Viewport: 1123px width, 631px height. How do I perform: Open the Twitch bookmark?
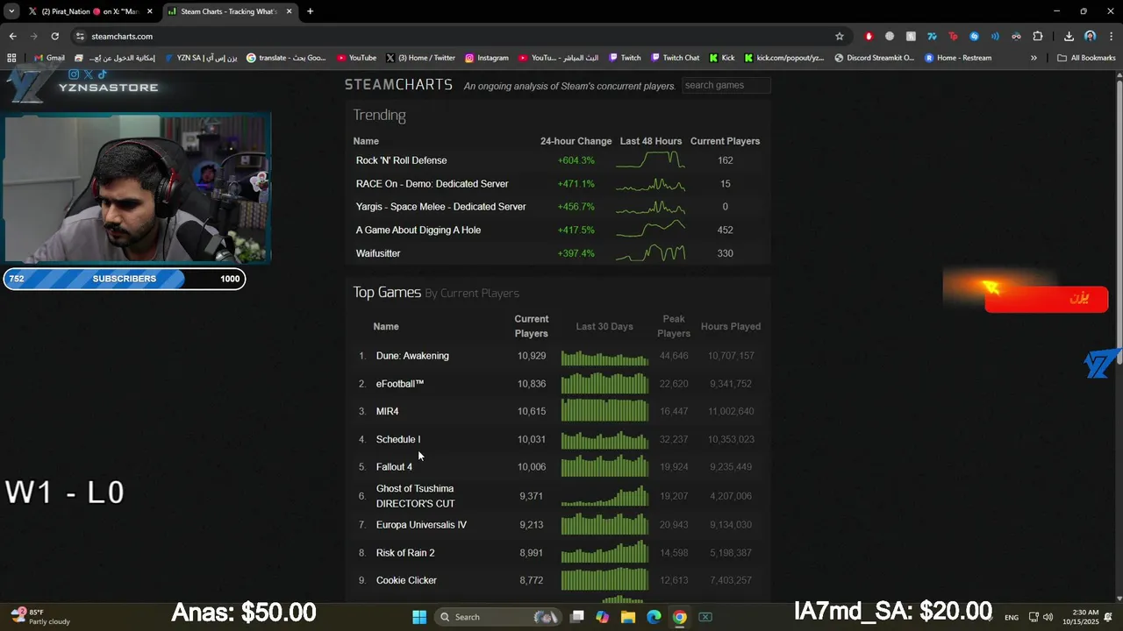coord(625,58)
